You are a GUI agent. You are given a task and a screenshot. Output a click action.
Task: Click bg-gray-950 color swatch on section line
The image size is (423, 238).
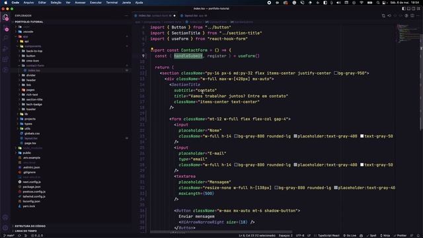336,73
